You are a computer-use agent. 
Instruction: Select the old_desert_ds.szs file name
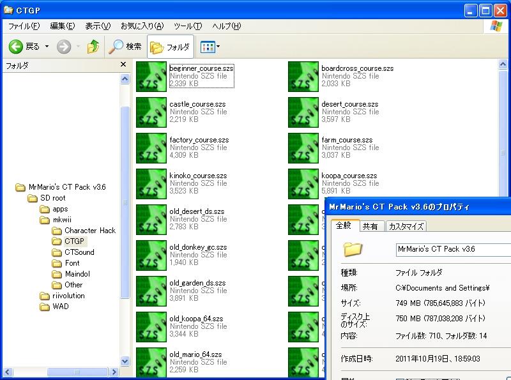pos(197,211)
